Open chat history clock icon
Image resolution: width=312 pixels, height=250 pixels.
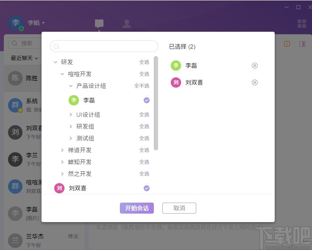click(x=287, y=44)
